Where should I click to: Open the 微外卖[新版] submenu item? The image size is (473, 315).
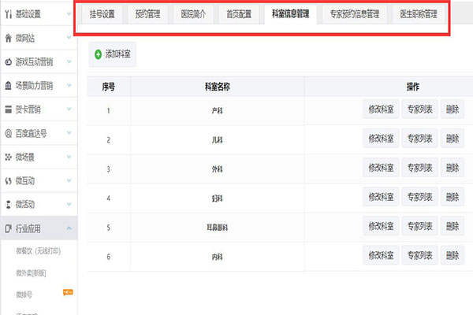[x=31, y=272]
